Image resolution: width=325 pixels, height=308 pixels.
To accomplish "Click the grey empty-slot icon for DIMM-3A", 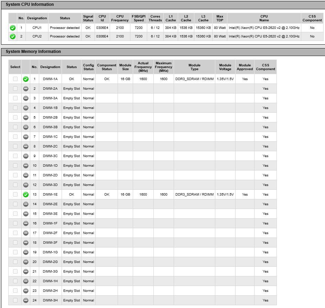I will (x=26, y=98).
